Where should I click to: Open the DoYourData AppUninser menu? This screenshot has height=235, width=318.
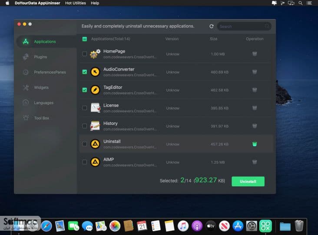coord(37,3)
